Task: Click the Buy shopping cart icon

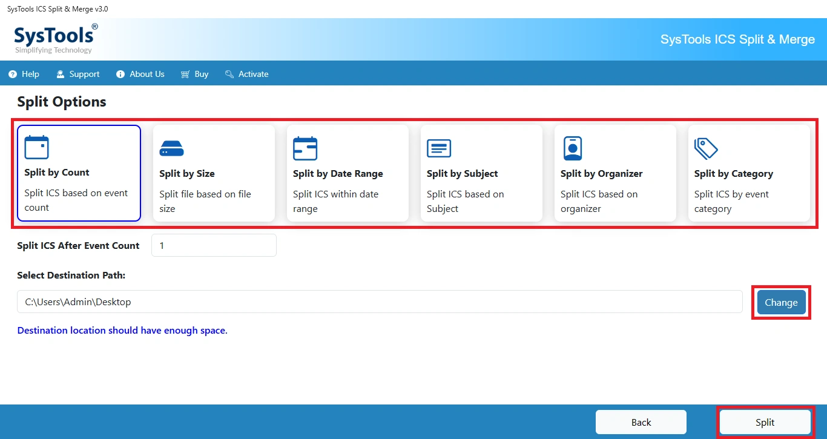Action: click(185, 74)
